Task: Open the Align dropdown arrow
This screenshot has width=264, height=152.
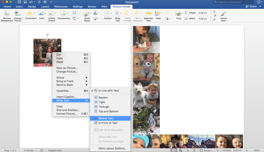Action: point(162,13)
